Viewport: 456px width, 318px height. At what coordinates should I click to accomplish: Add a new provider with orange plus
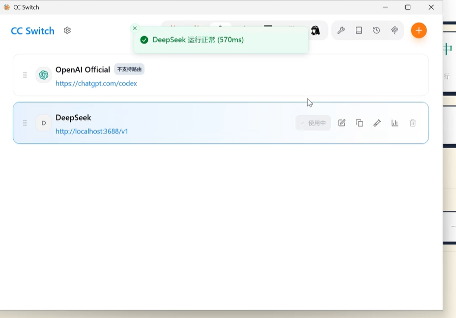(419, 30)
